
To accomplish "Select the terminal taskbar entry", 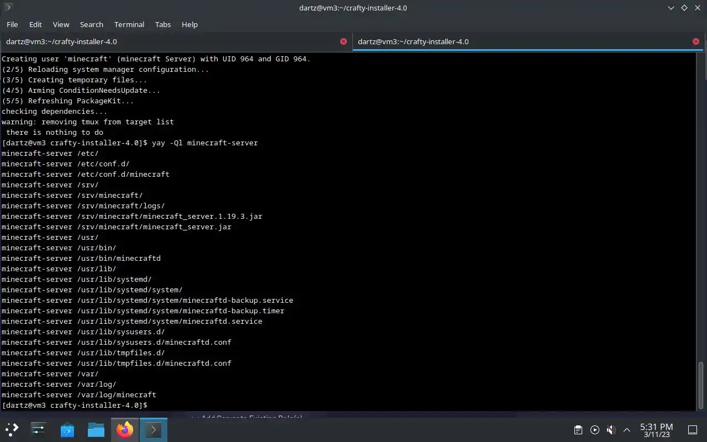I will (x=153, y=429).
